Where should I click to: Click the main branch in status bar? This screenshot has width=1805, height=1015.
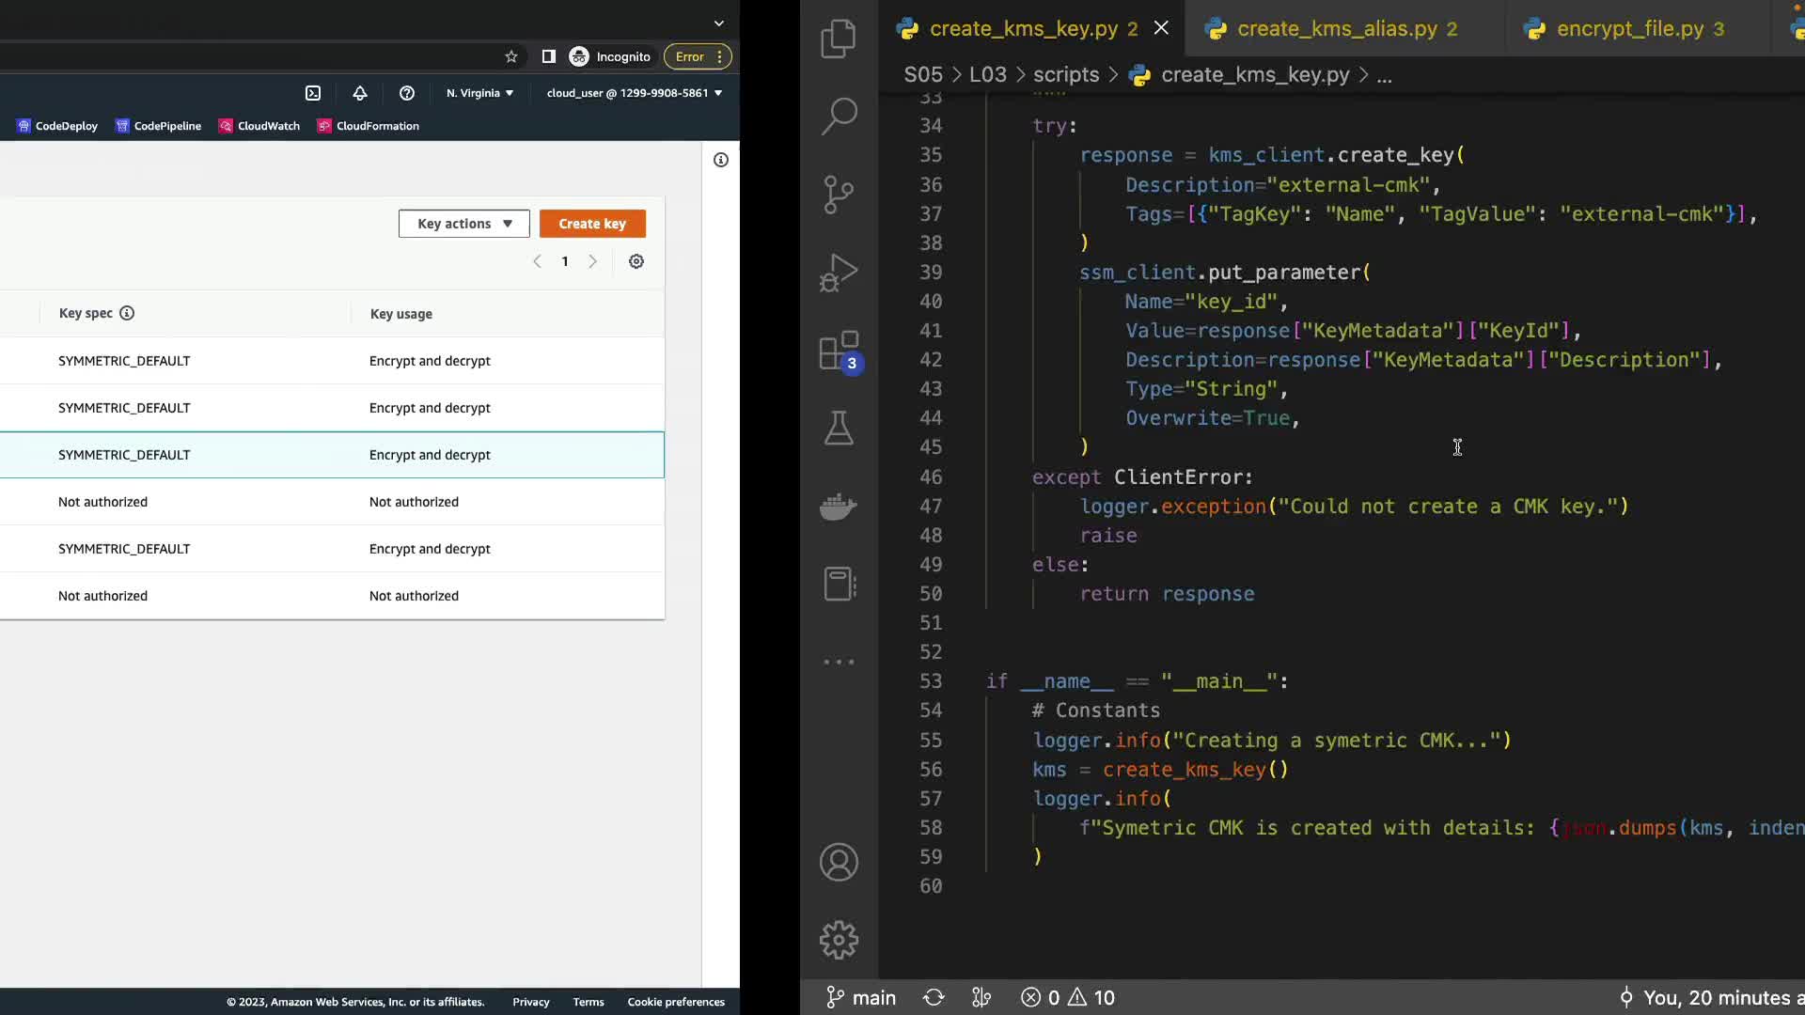coord(861,998)
